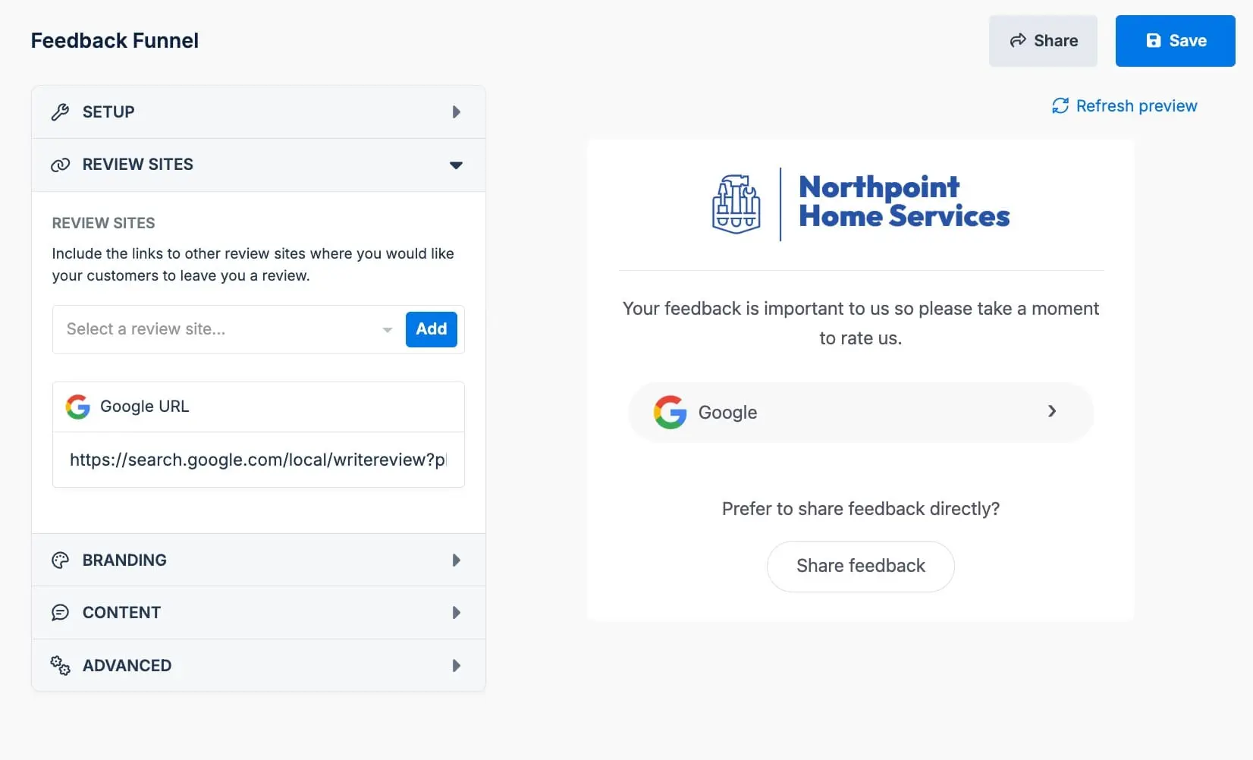Open the SETUP panel header

coord(259,112)
